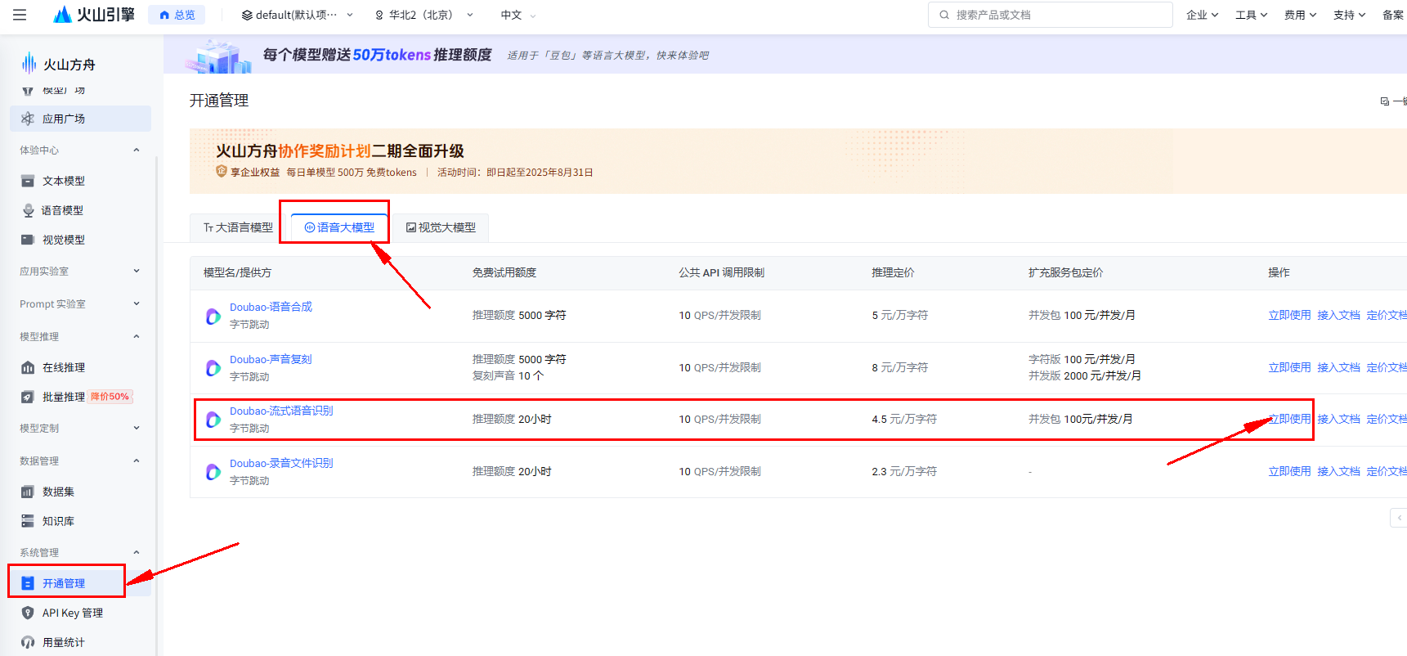Viewport: 1407px width, 656px height.
Task: Expand the Prompt 实验室 section
Action: [137, 303]
